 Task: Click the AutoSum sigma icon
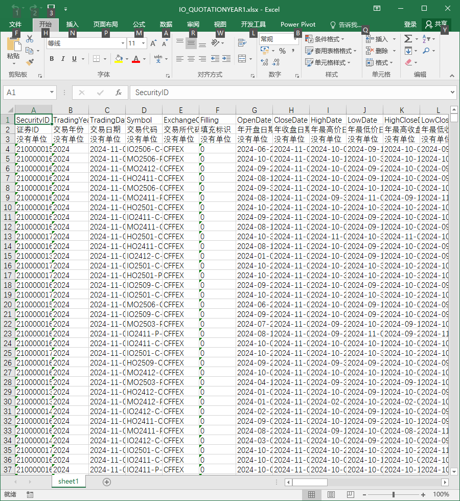[408, 39]
